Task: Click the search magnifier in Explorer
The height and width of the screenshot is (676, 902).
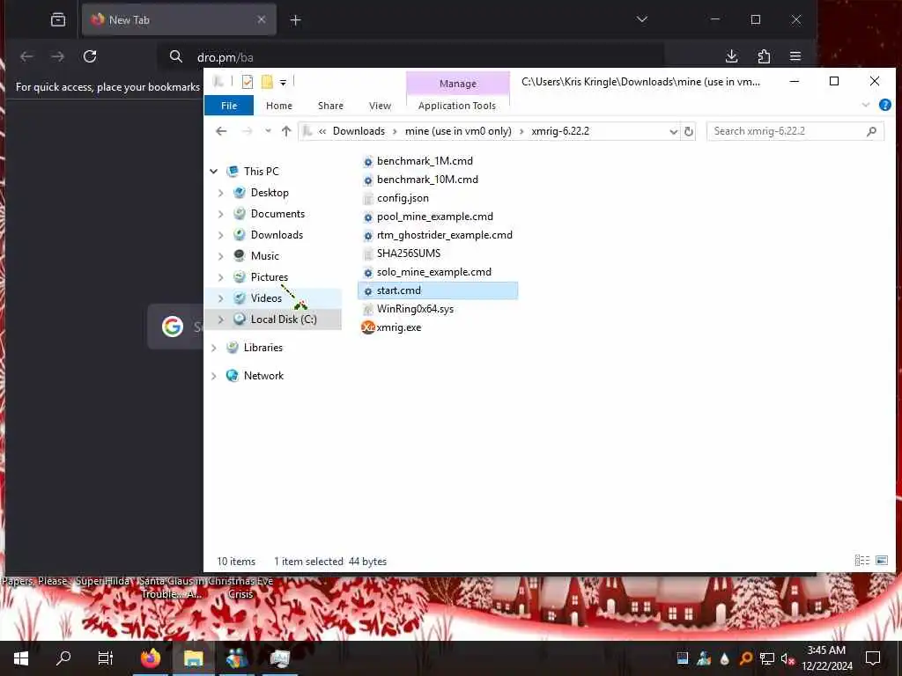Action: 871,132
